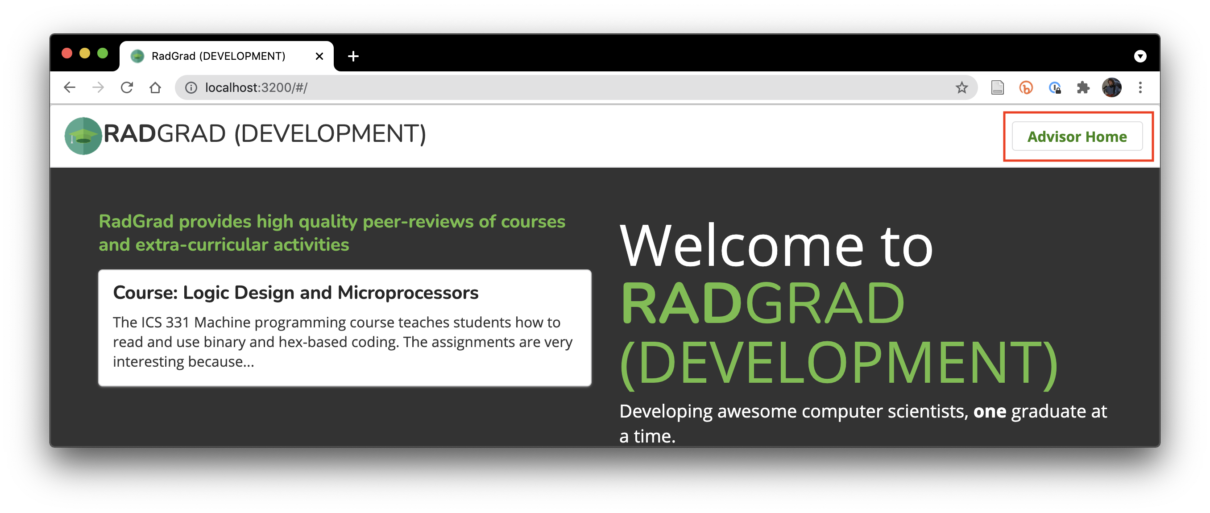The image size is (1210, 513).
Task: Click the ICS 331 review excerpt text
Action: pos(342,342)
